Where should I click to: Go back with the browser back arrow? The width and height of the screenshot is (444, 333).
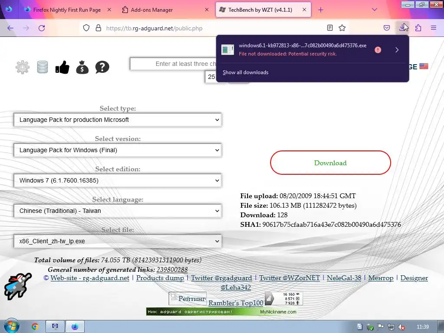(10, 28)
